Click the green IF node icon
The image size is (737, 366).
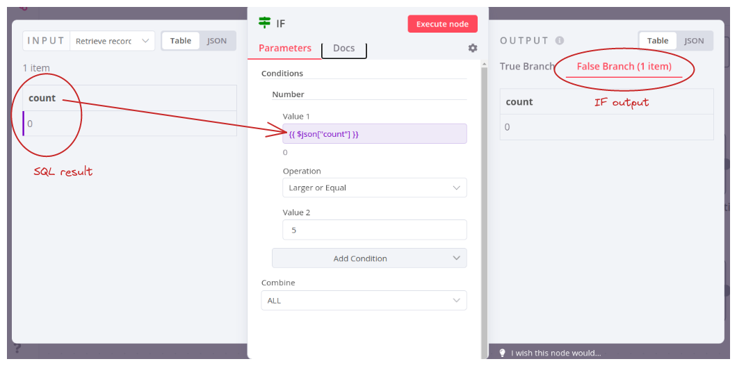pos(265,22)
